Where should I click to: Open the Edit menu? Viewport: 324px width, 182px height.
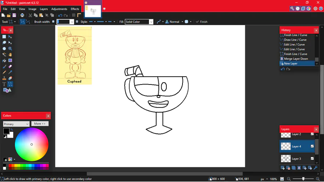(x=13, y=9)
